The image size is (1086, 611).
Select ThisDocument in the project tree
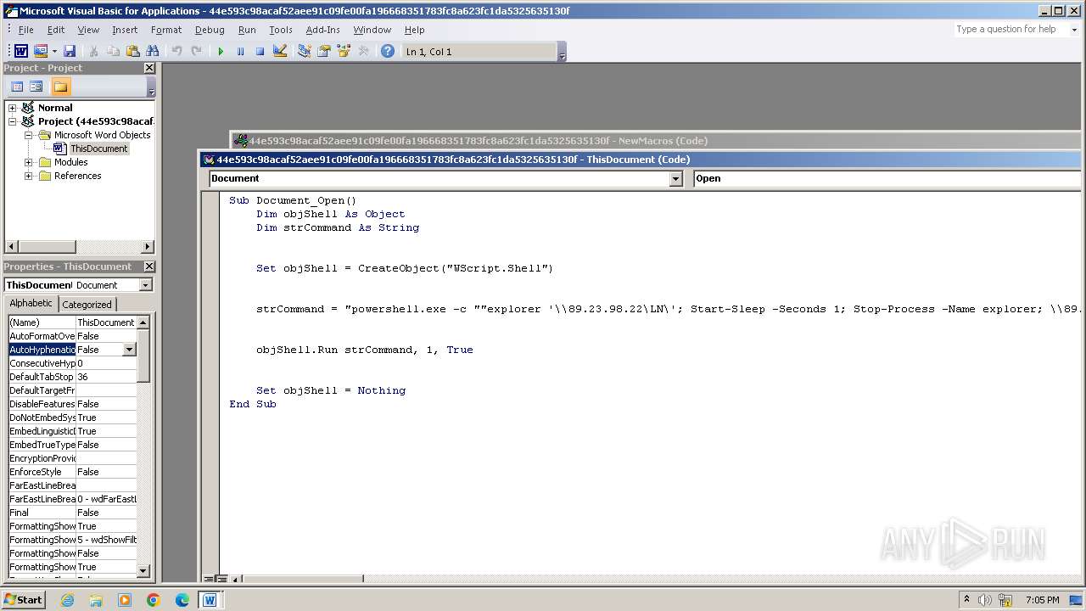click(x=98, y=149)
